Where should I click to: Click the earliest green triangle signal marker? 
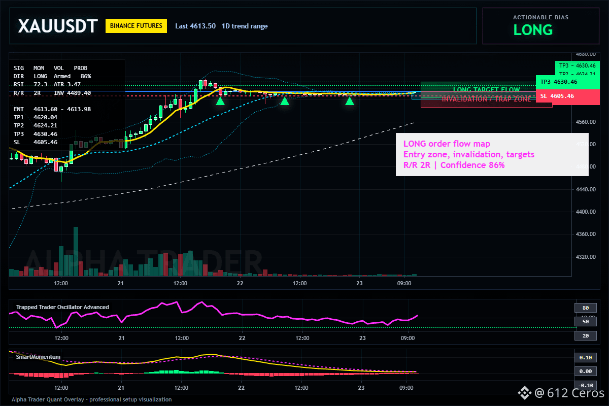tap(220, 101)
